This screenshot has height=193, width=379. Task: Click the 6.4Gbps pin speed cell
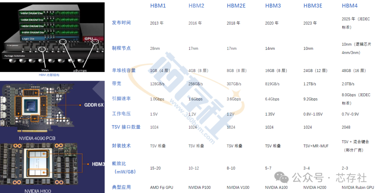tap(272, 99)
